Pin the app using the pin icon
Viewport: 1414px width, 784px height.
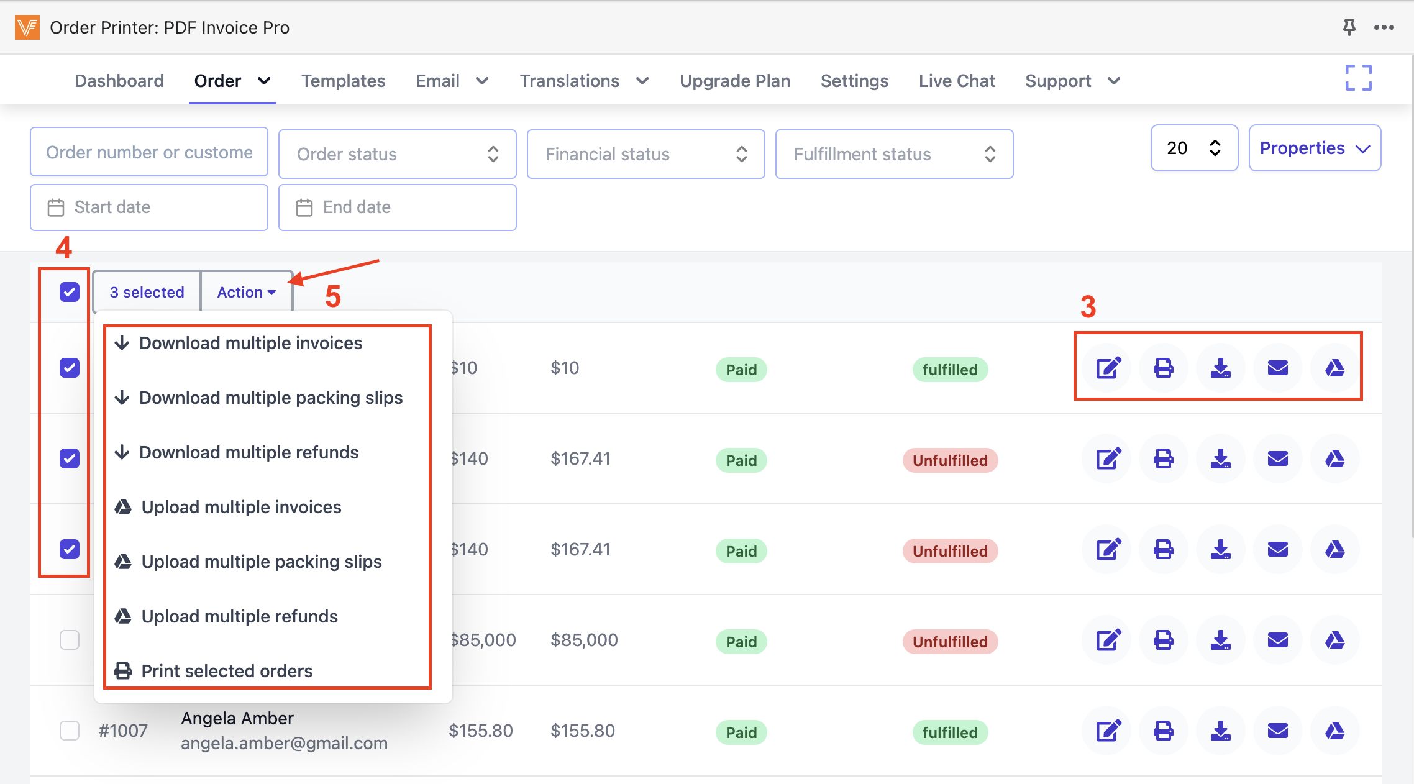pyautogui.click(x=1349, y=27)
